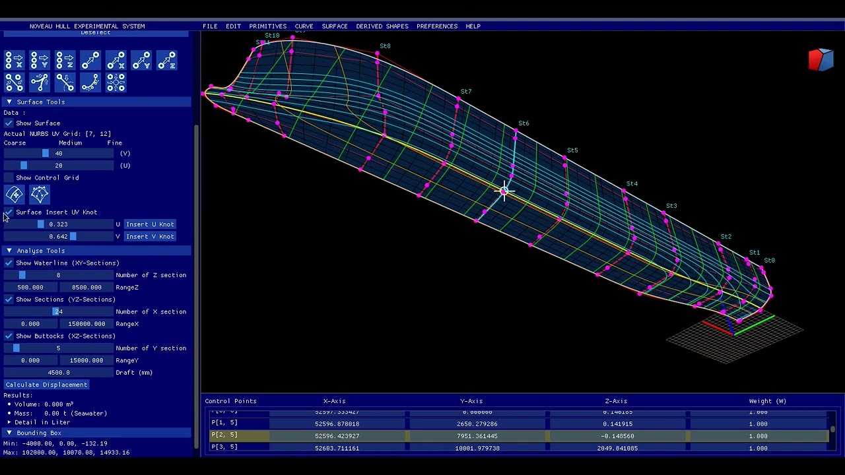This screenshot has width=845, height=475.
Task: Open the PRIMITIVES menu
Action: point(267,26)
